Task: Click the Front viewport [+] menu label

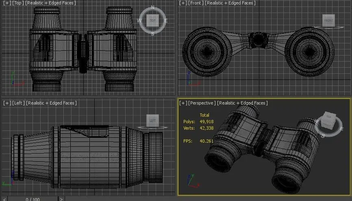Action: point(183,3)
